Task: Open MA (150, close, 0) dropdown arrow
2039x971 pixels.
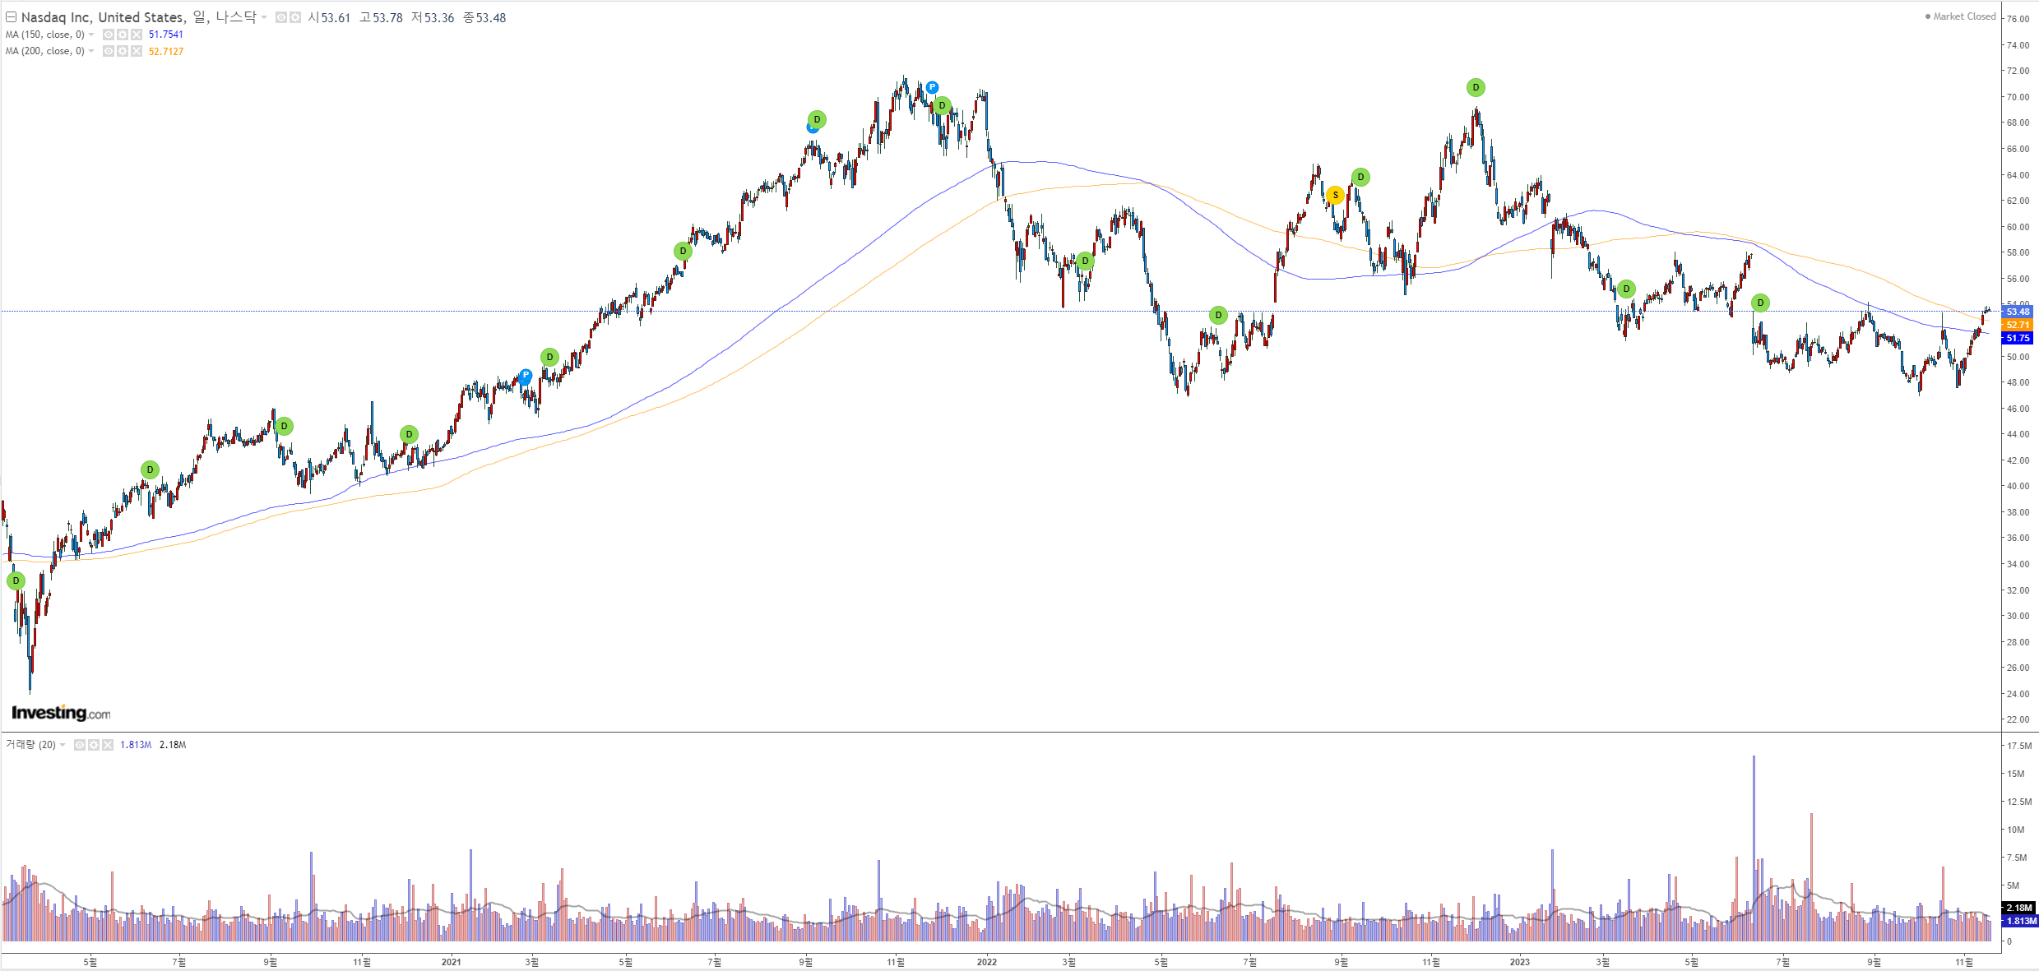Action: click(x=91, y=35)
